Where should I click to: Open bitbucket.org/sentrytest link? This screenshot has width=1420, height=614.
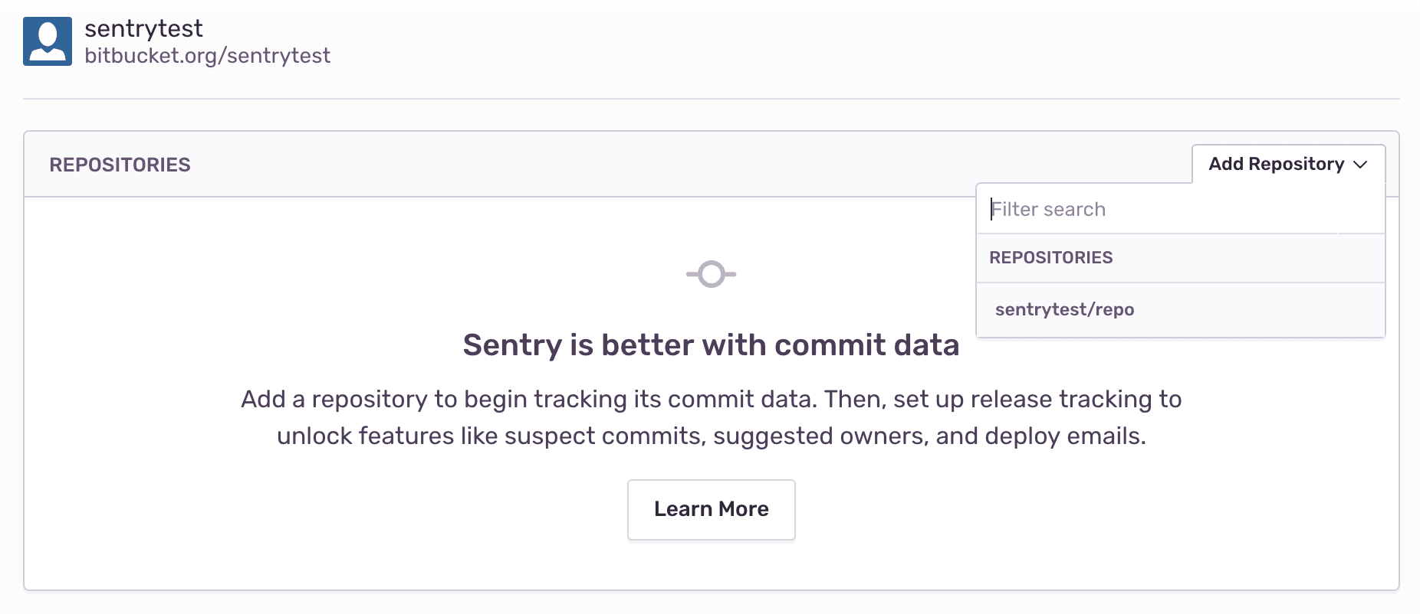click(209, 55)
